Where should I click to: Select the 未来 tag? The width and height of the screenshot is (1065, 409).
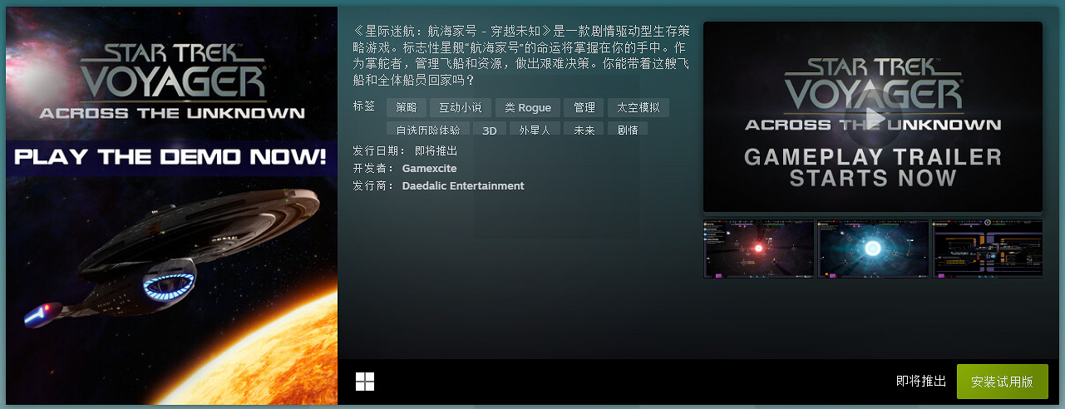click(x=584, y=130)
